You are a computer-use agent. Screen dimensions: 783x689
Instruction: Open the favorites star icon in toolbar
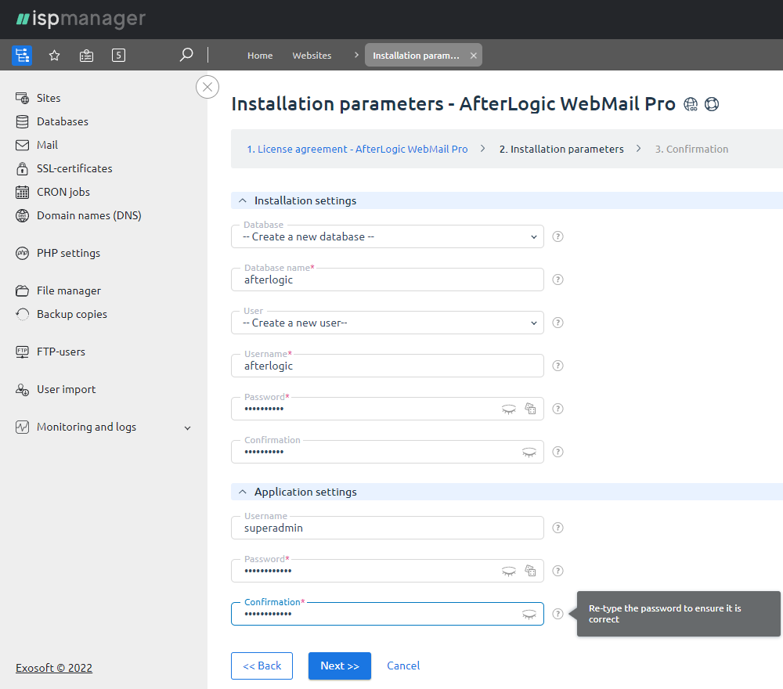tap(54, 55)
